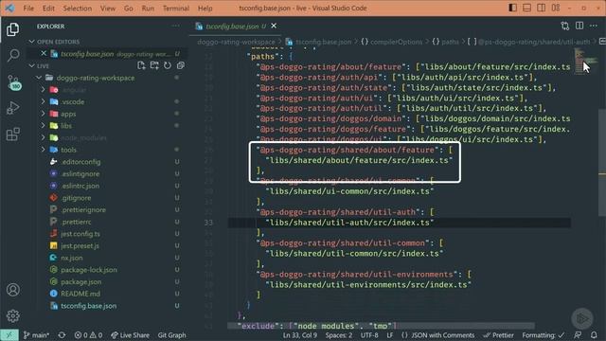Close the tsconfig.base.json editor tab
The width and height of the screenshot is (606, 341).
[274, 26]
